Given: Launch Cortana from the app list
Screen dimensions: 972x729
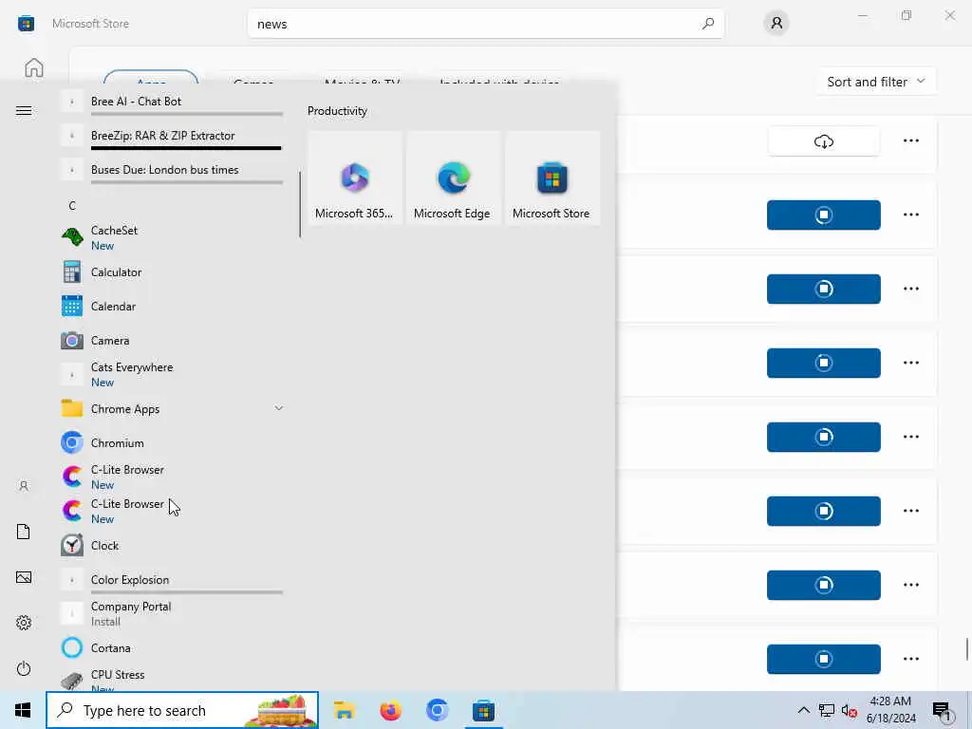Looking at the screenshot, I should click(171, 647).
